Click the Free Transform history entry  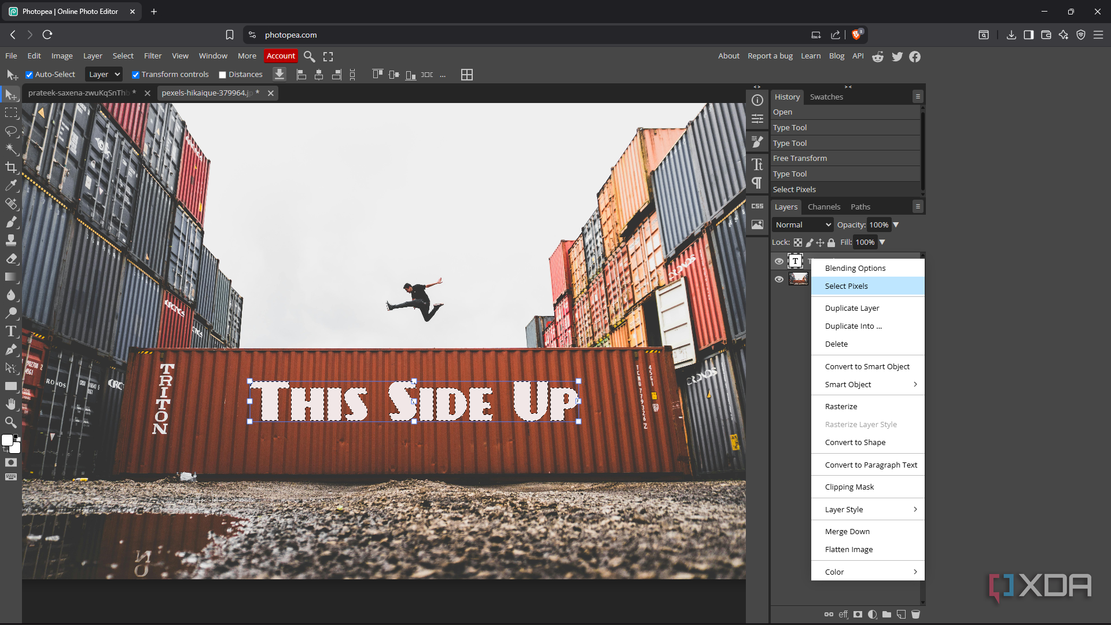(x=845, y=159)
